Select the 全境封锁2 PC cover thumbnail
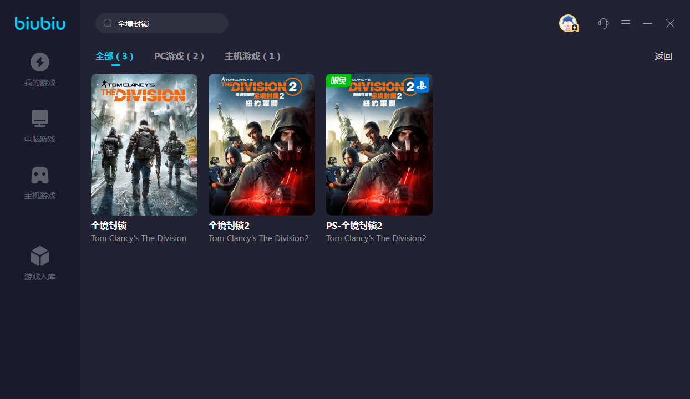The image size is (690, 399). (x=262, y=145)
